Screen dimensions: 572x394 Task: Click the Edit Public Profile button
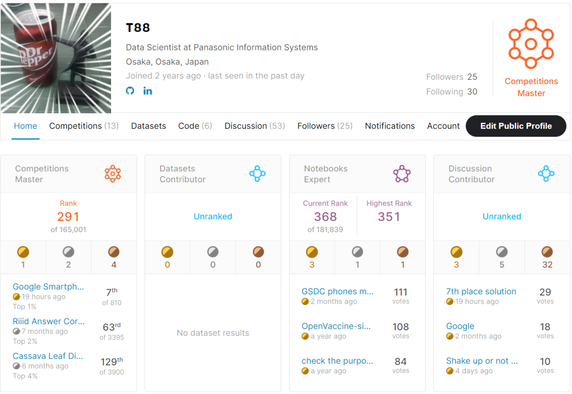(x=516, y=126)
